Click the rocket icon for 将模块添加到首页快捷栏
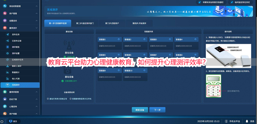This screenshot has width=257, height=124. pos(199,2)
